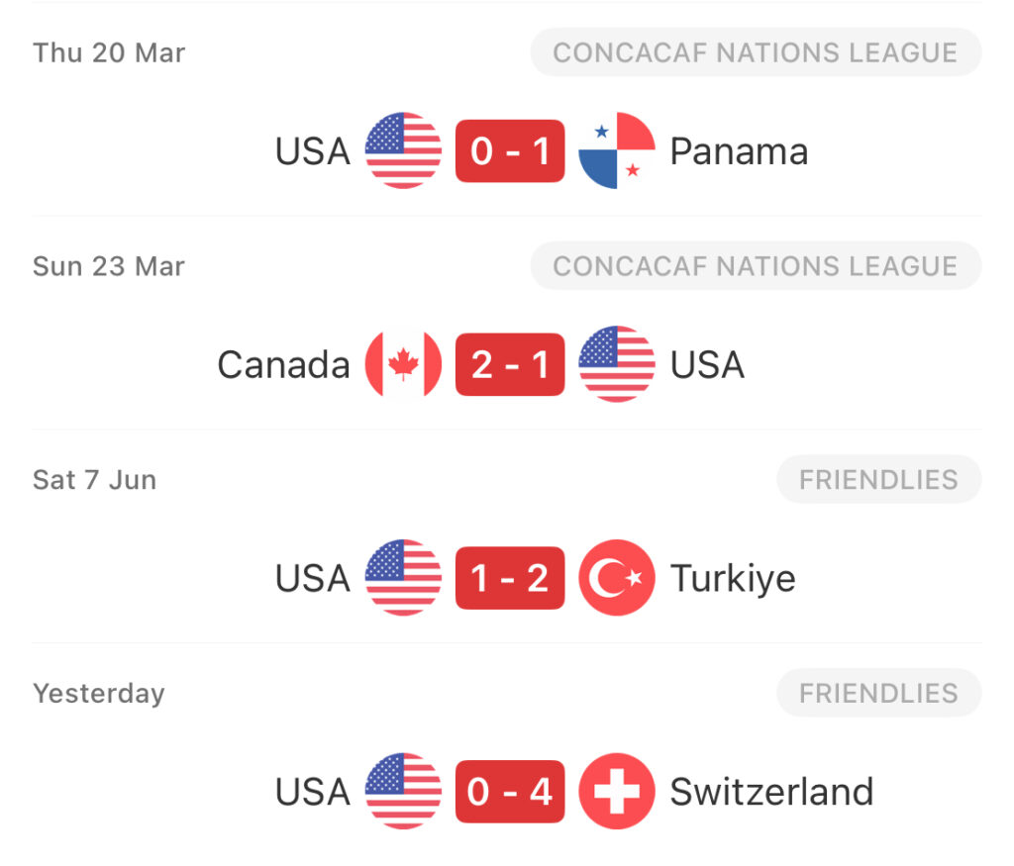Click the Panama team name
Screen dimensions: 1014x866
click(x=739, y=151)
